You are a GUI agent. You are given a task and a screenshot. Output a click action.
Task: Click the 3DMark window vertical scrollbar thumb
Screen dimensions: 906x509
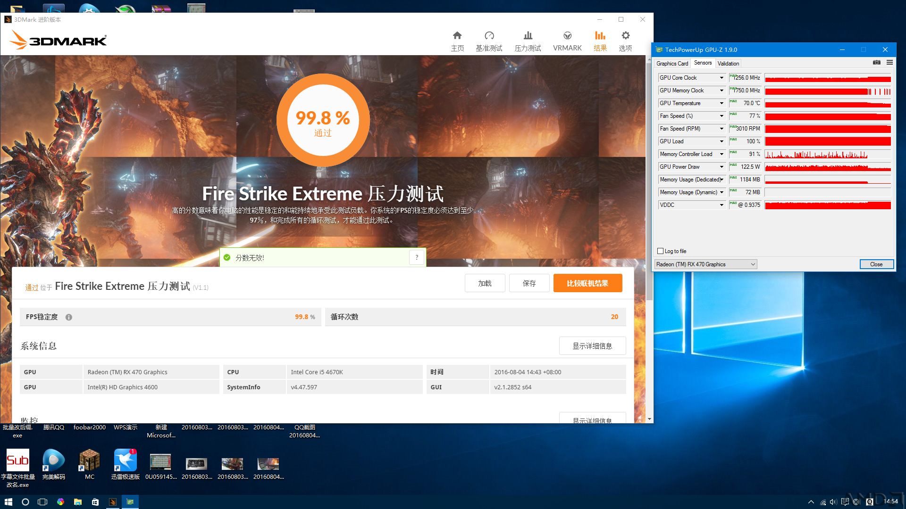pos(649,181)
